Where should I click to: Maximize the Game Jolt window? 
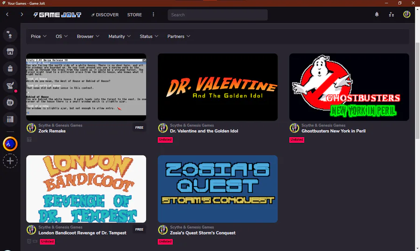pos(399,3)
